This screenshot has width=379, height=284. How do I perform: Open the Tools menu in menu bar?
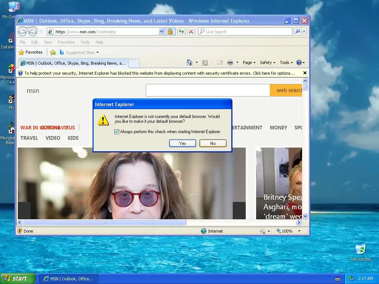point(85,42)
